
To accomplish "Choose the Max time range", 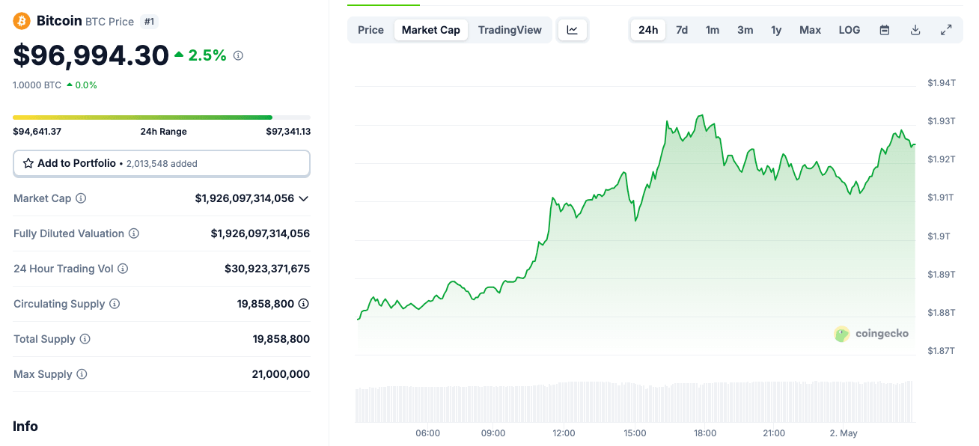I will tap(809, 29).
